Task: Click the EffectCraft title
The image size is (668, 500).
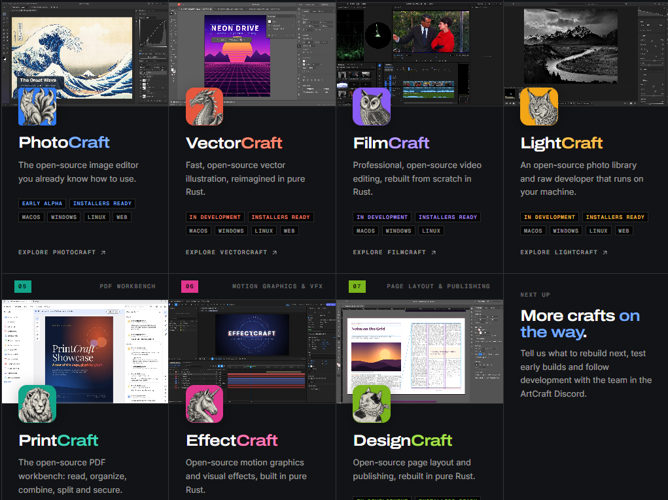Action: (x=232, y=441)
